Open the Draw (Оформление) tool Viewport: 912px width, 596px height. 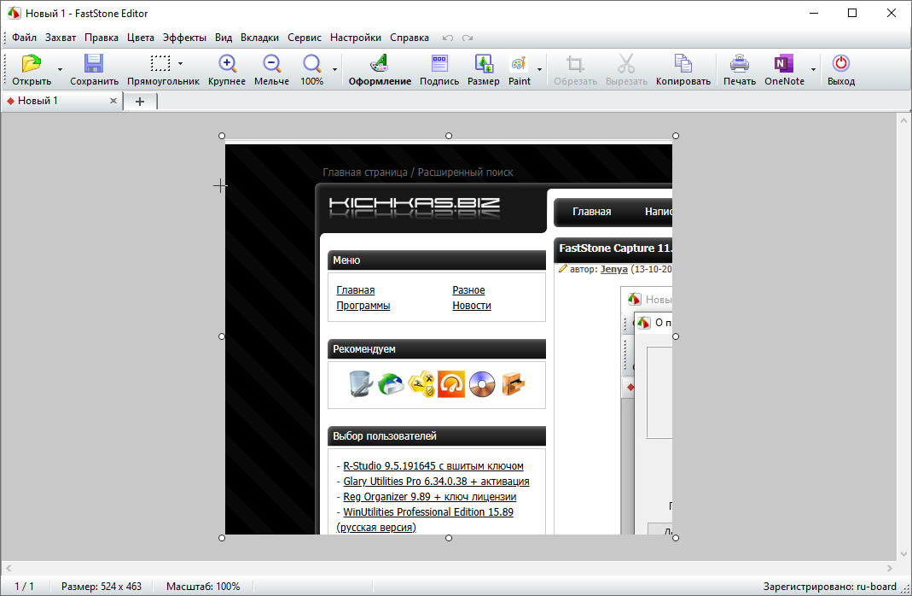click(380, 65)
